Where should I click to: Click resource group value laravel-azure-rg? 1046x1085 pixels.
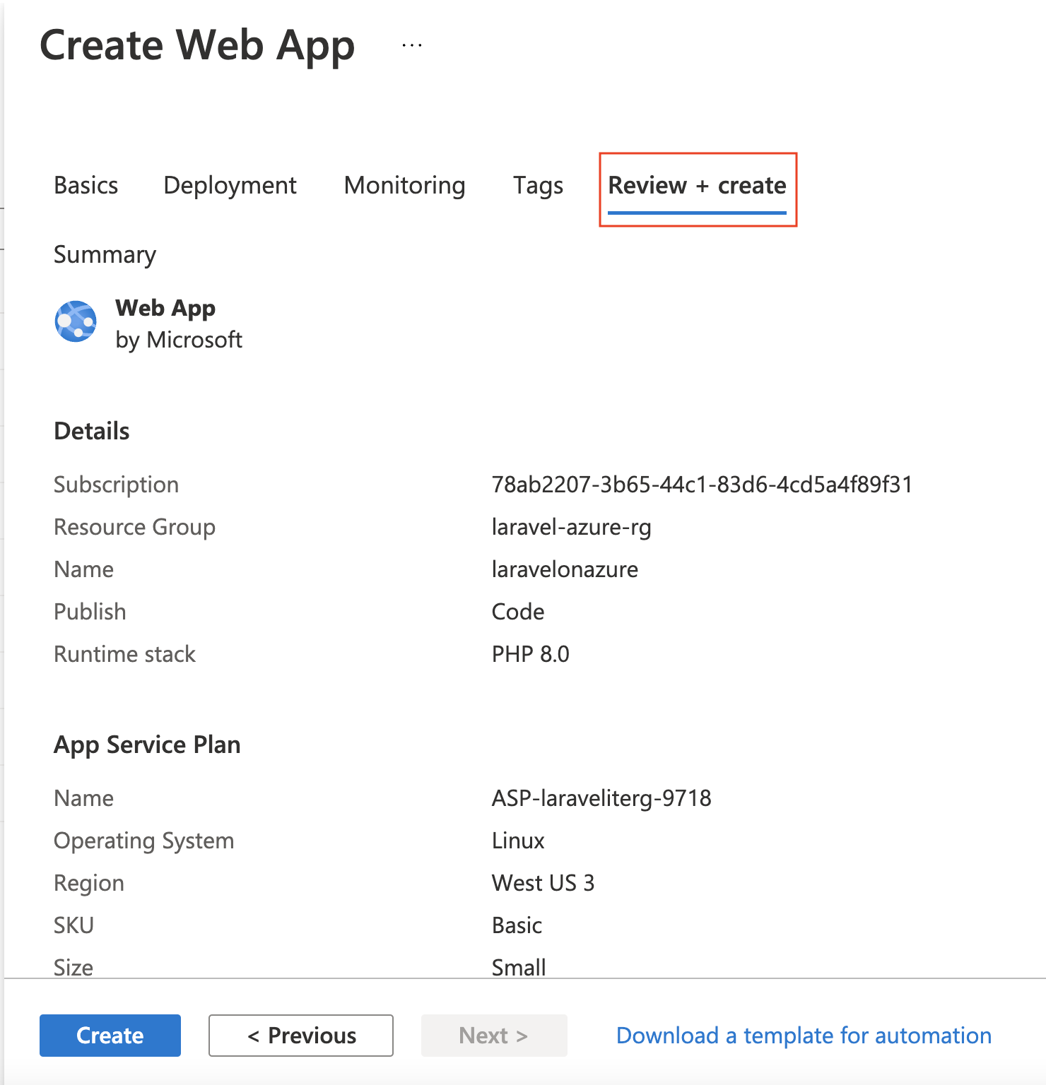point(571,527)
